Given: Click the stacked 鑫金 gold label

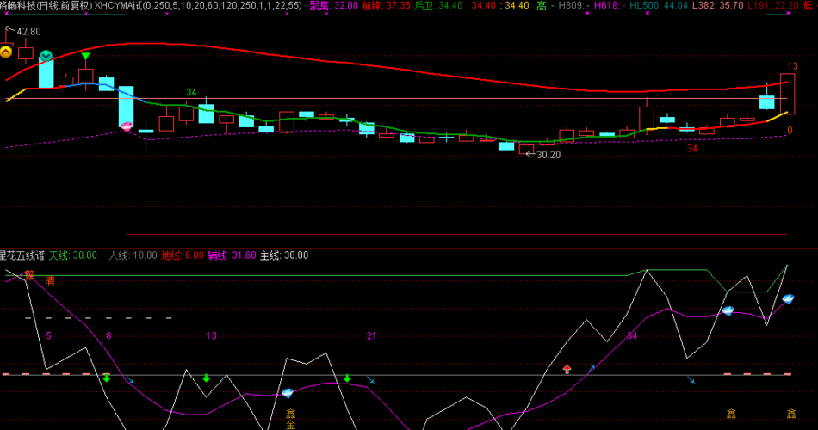Looking at the screenshot, I should click(x=290, y=419).
